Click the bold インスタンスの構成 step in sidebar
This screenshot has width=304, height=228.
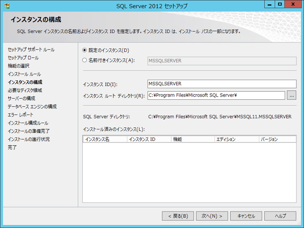(x=25, y=82)
